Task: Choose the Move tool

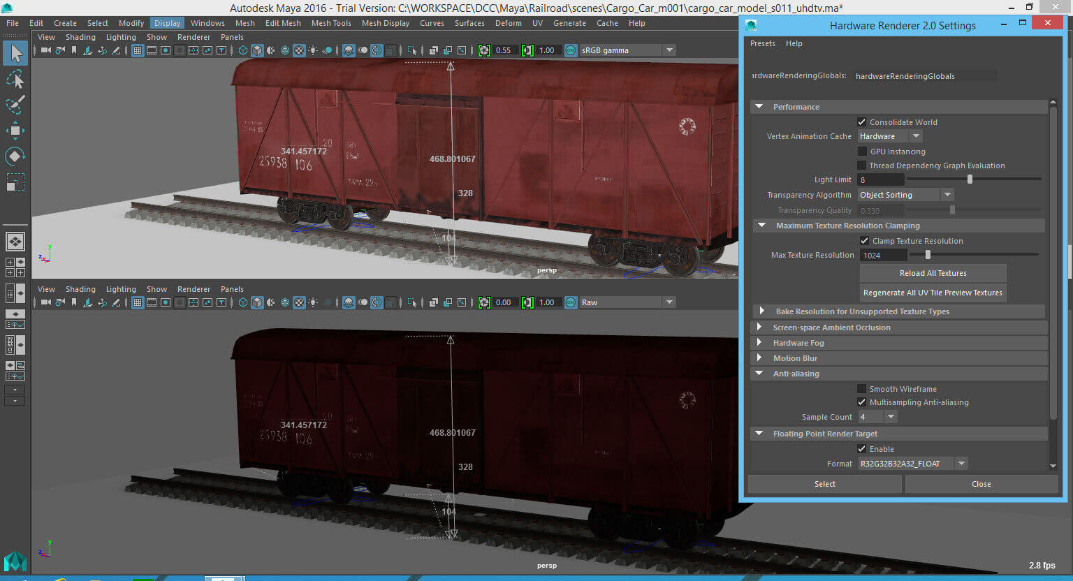Action: coord(15,131)
